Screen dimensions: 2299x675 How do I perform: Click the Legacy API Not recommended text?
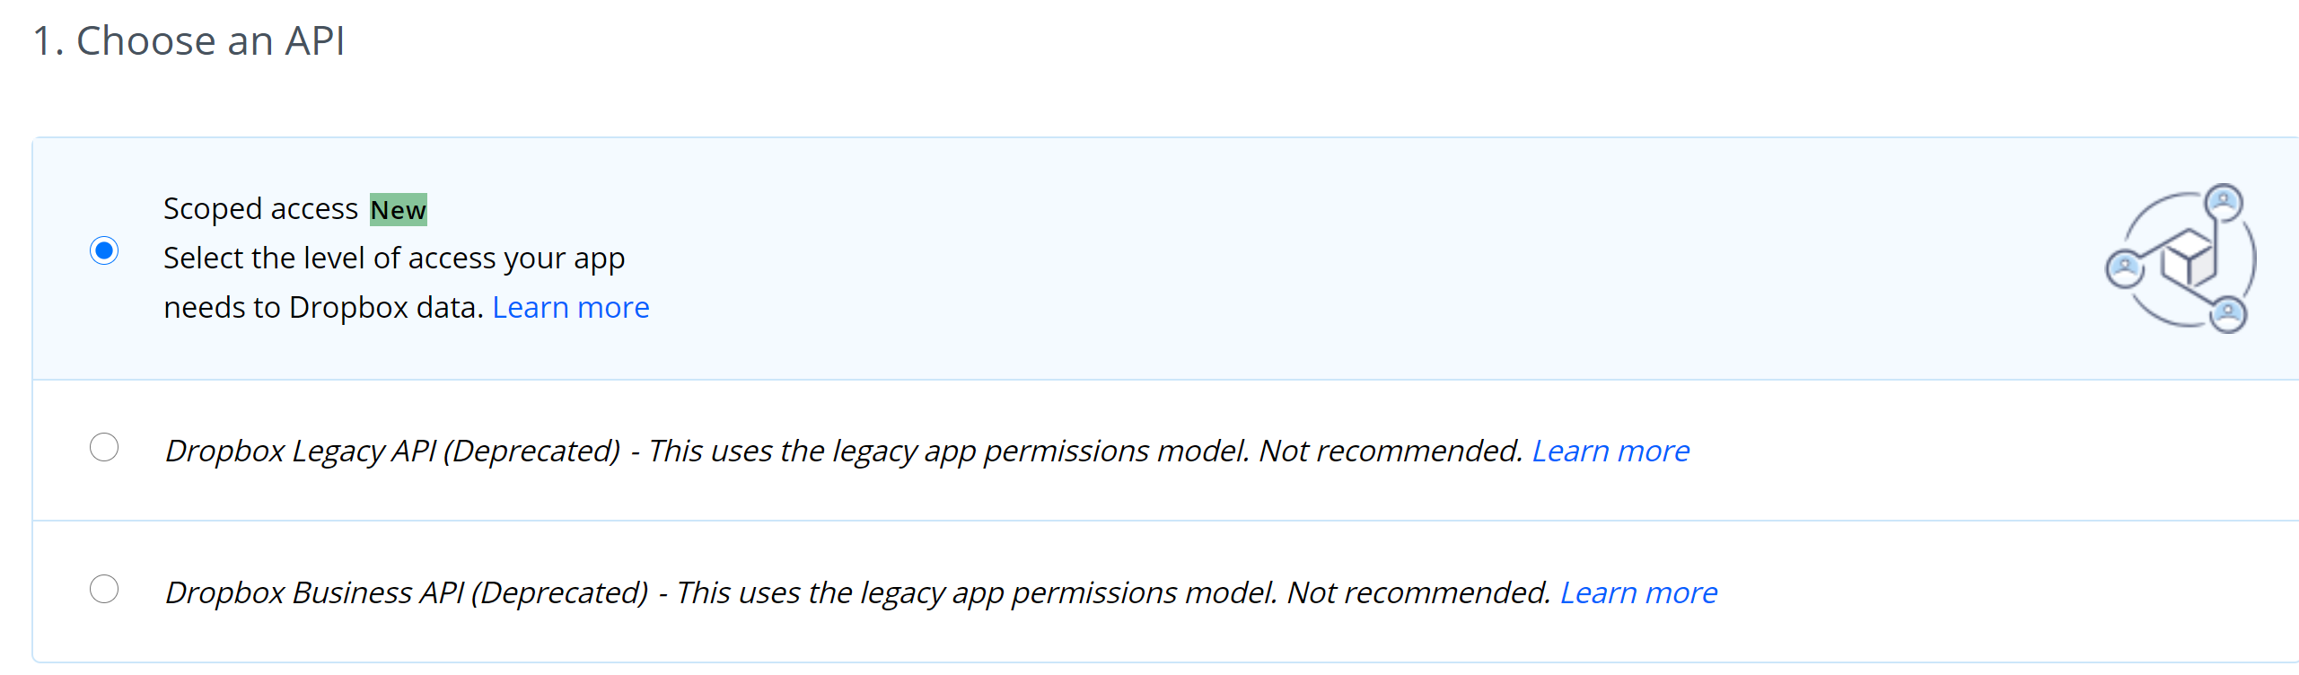click(x=1393, y=450)
